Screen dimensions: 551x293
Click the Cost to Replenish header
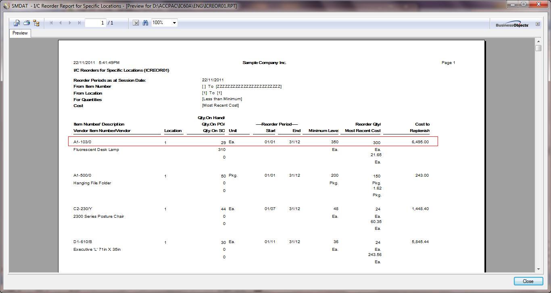(x=420, y=128)
